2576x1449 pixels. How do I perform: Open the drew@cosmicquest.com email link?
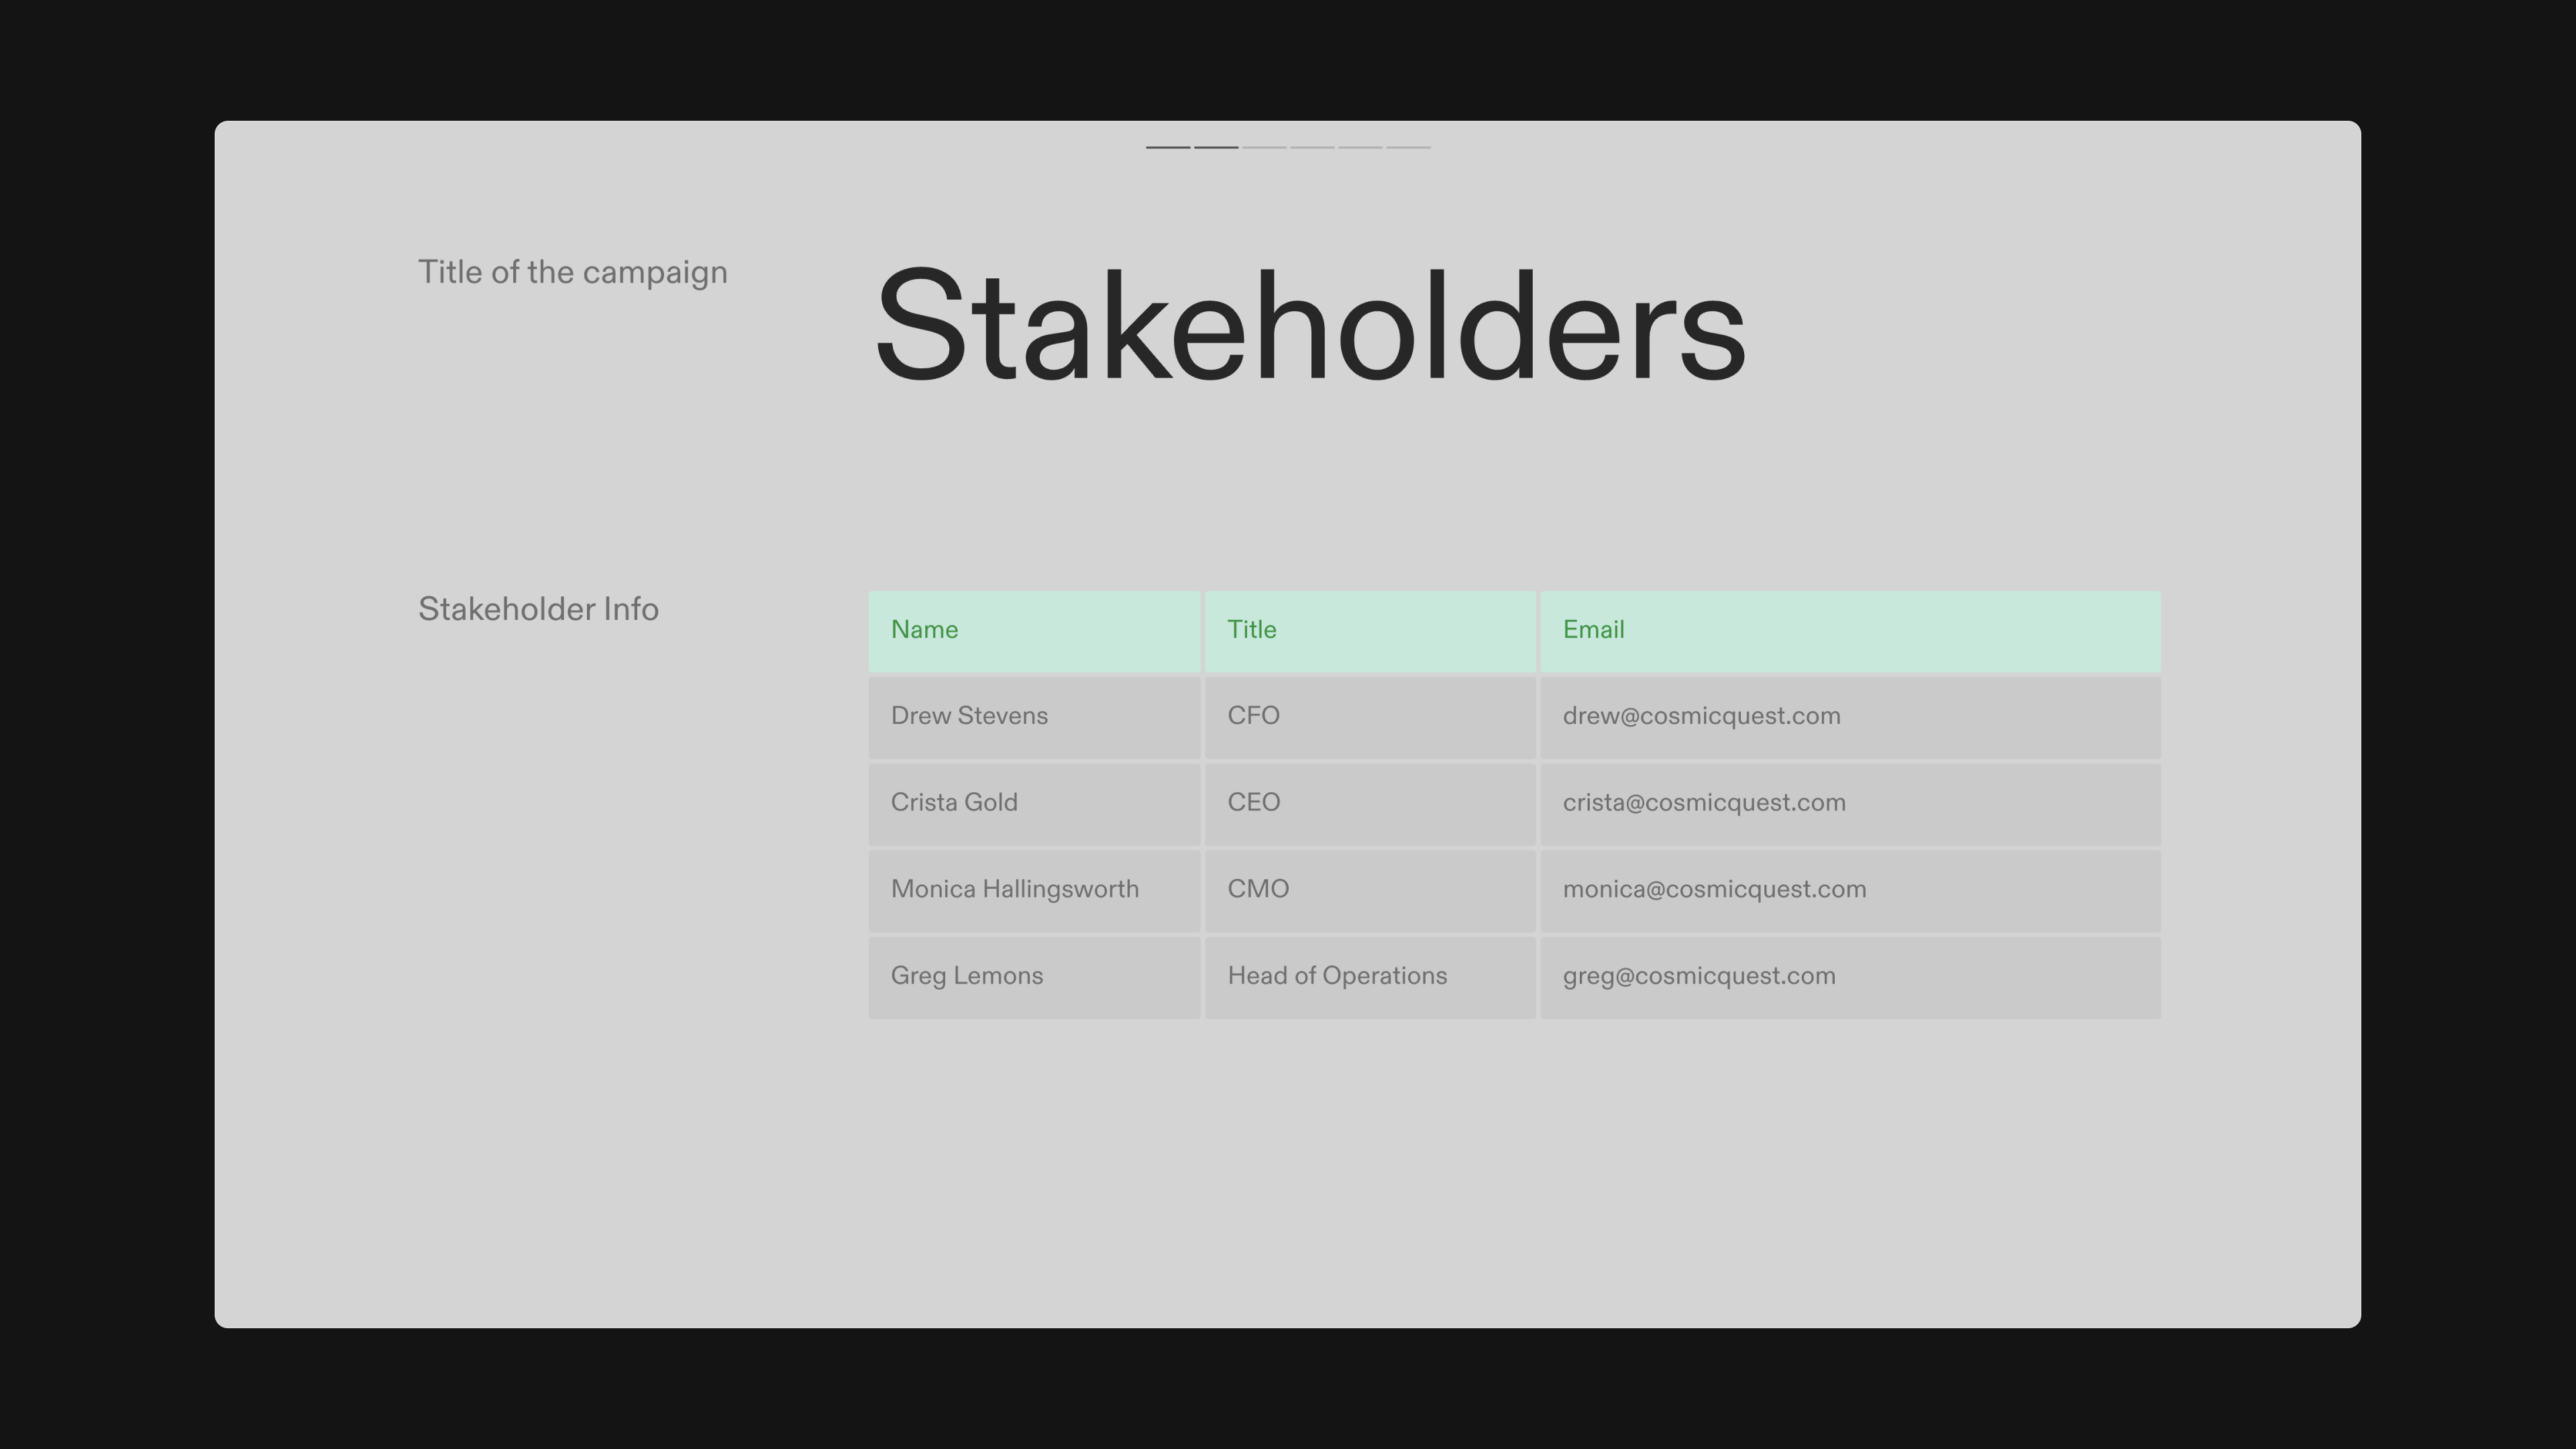pos(1701,716)
